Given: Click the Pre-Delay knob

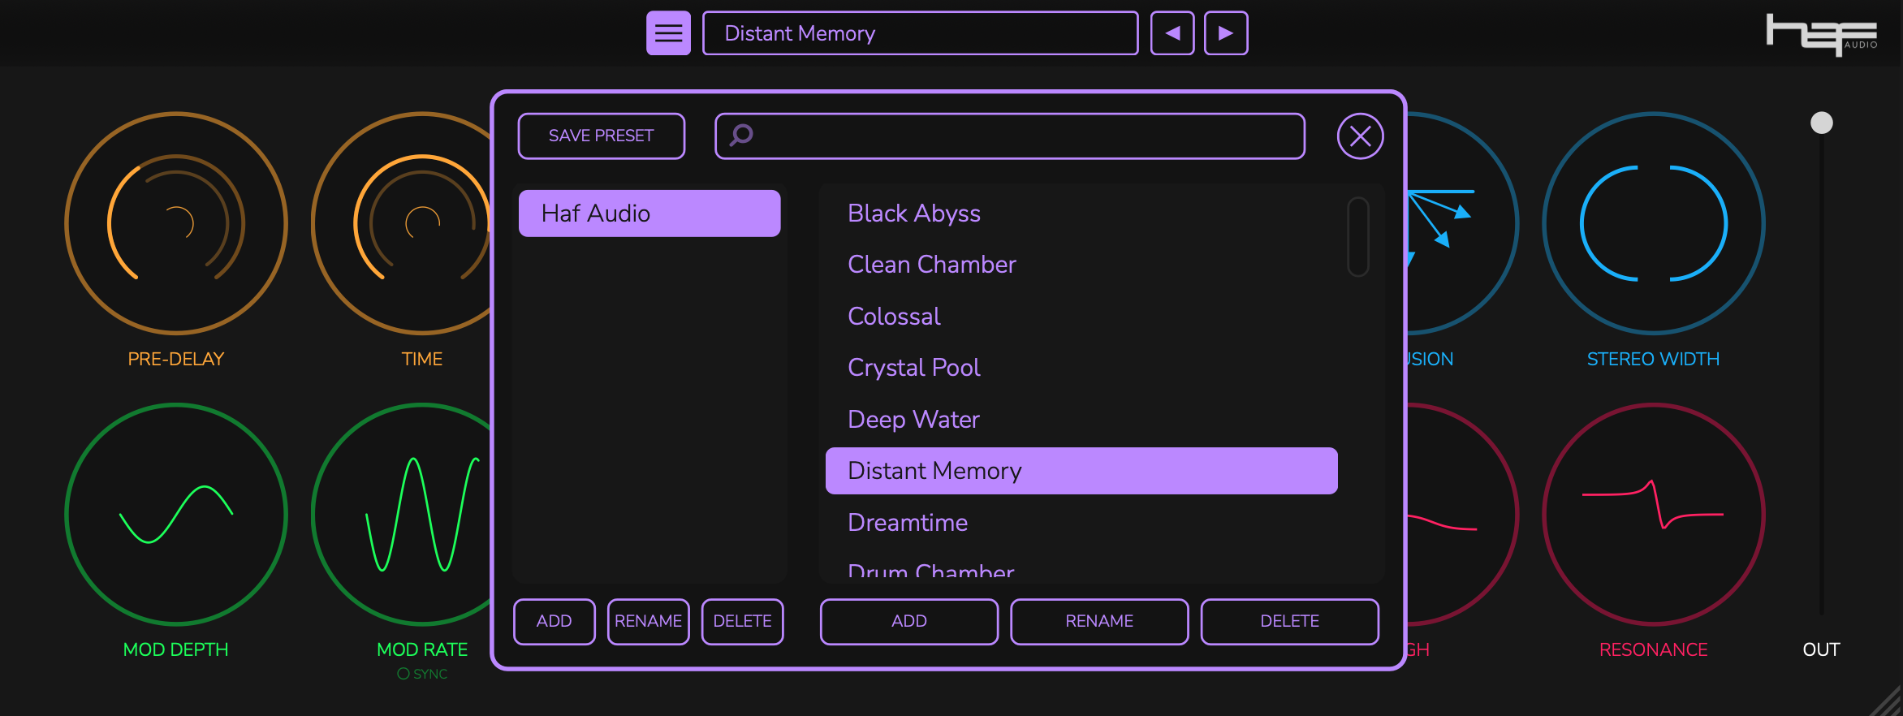Looking at the screenshot, I should (176, 223).
